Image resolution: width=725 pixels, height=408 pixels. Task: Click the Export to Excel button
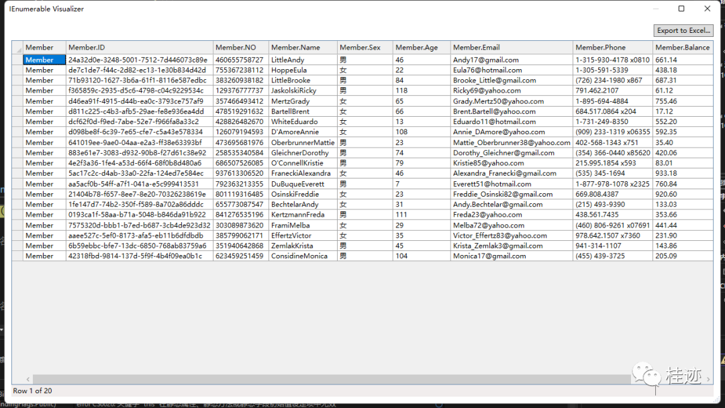683,30
